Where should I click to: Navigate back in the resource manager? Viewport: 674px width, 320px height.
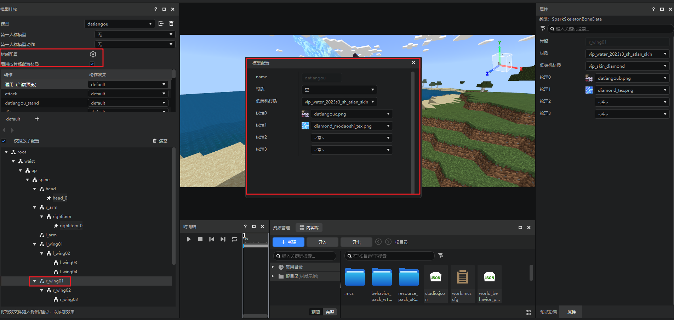[378, 242]
